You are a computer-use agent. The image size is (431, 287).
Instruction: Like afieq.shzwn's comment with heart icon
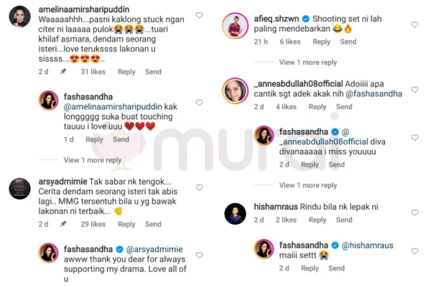pos(414,24)
